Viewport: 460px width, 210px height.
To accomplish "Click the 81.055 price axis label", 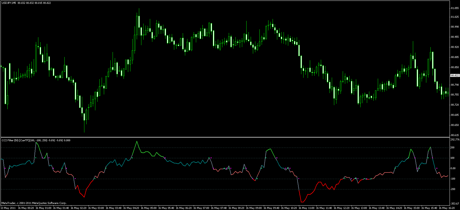I will coord(455,8).
